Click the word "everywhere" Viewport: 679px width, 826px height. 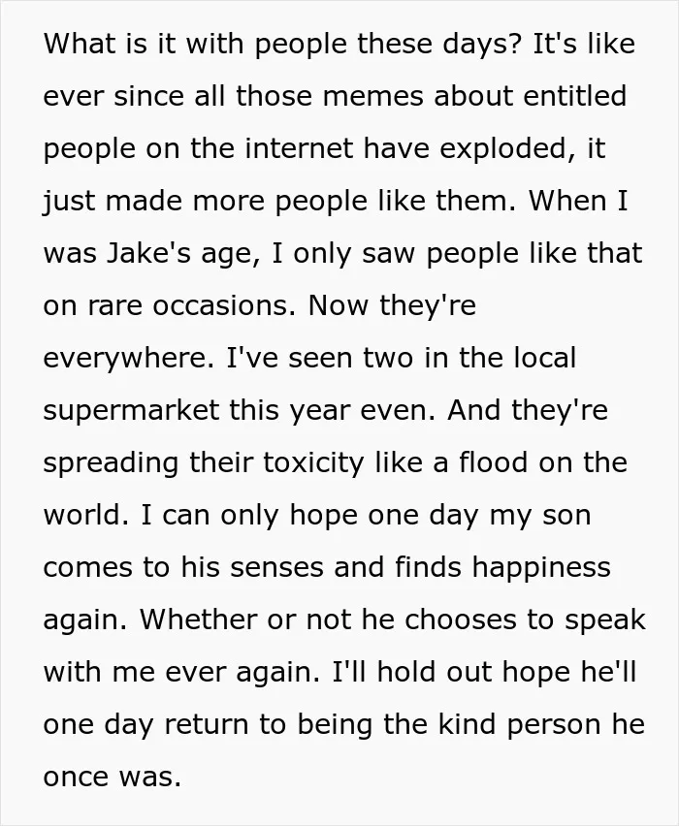[x=128, y=360]
